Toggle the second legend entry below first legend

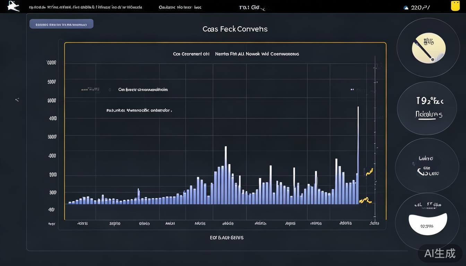click(x=139, y=110)
